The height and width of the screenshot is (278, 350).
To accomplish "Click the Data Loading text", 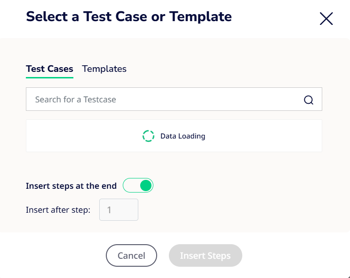I will tap(183, 136).
